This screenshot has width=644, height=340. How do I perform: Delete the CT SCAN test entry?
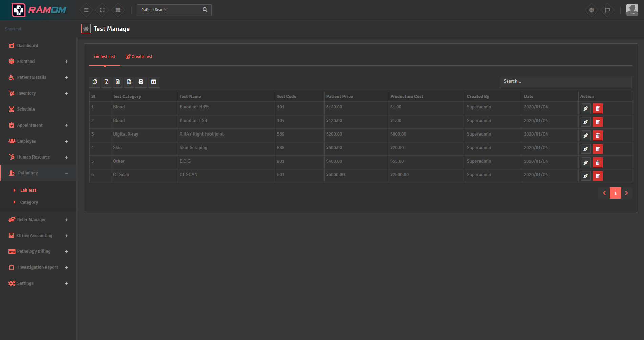pos(598,176)
